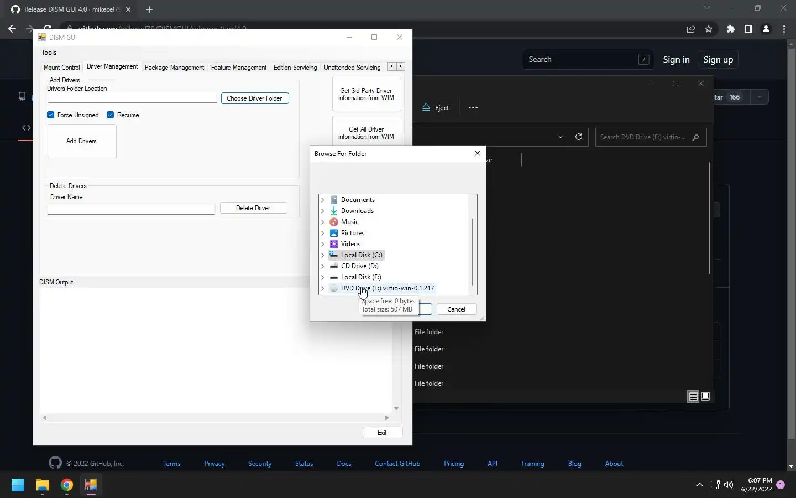Switch File Explorer to details view icon
The image size is (796, 498).
(x=693, y=396)
